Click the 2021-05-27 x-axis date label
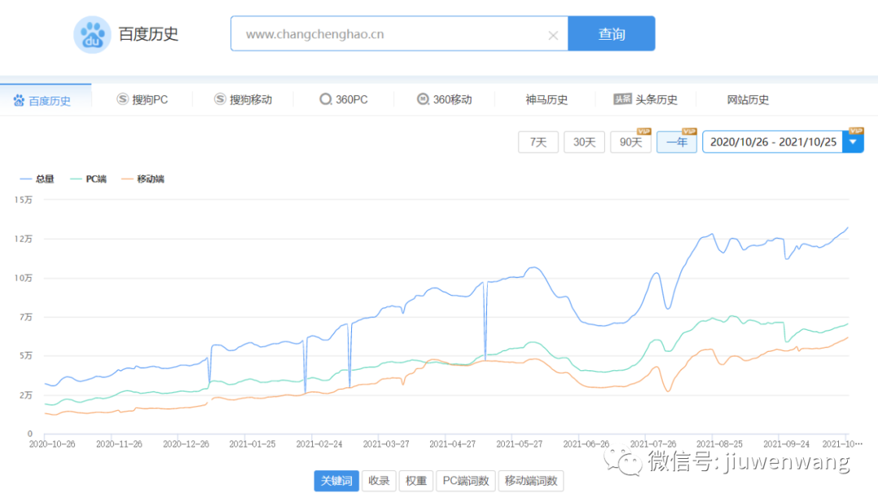878x502 pixels. 519,444
